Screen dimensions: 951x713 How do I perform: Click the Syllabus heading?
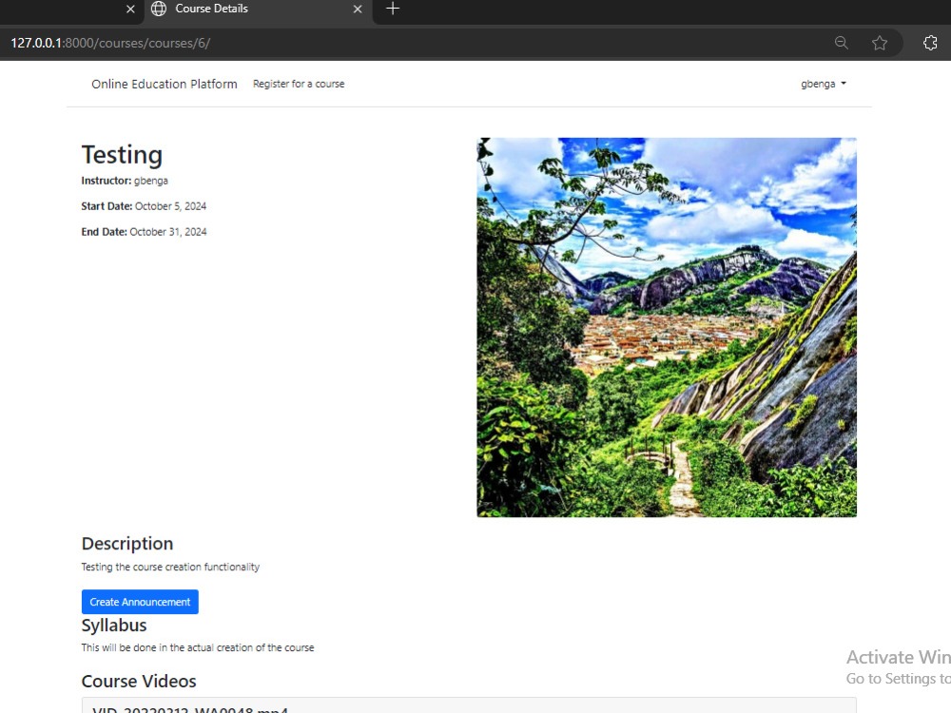pyautogui.click(x=114, y=626)
